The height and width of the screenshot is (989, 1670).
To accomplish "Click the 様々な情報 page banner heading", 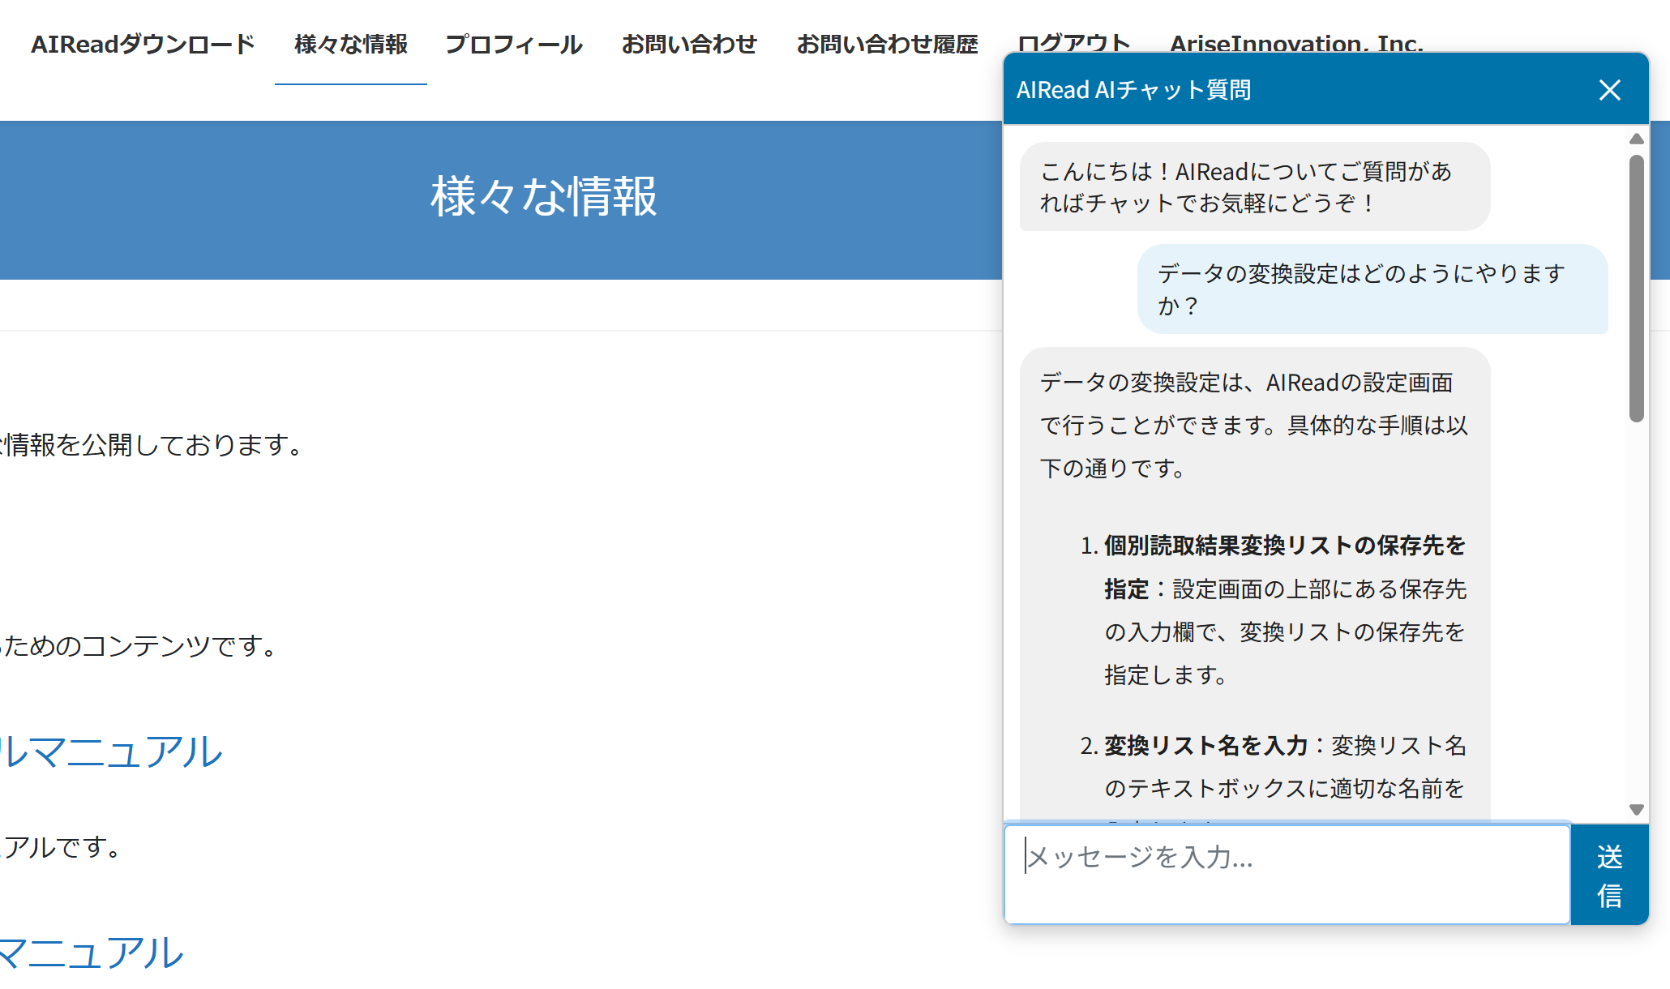I will pyautogui.click(x=543, y=196).
